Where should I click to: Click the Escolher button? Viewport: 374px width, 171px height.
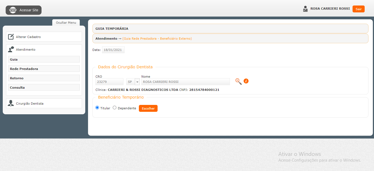[148, 108]
